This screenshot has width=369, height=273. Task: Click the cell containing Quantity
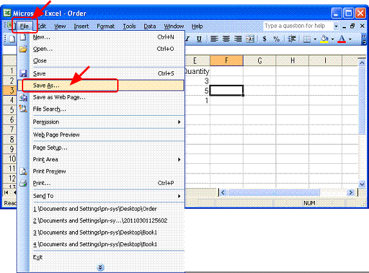197,71
